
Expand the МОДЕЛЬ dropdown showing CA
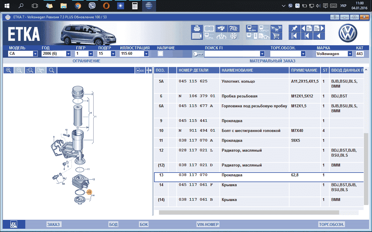click(35, 54)
